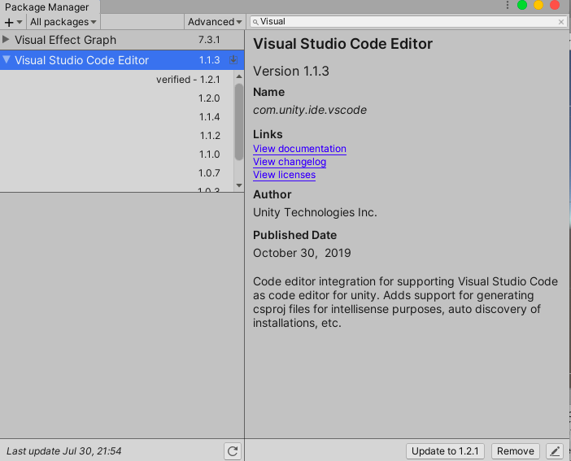Screen dimensions: 571x461
Task: Open the View licenses link
Action: (x=285, y=175)
